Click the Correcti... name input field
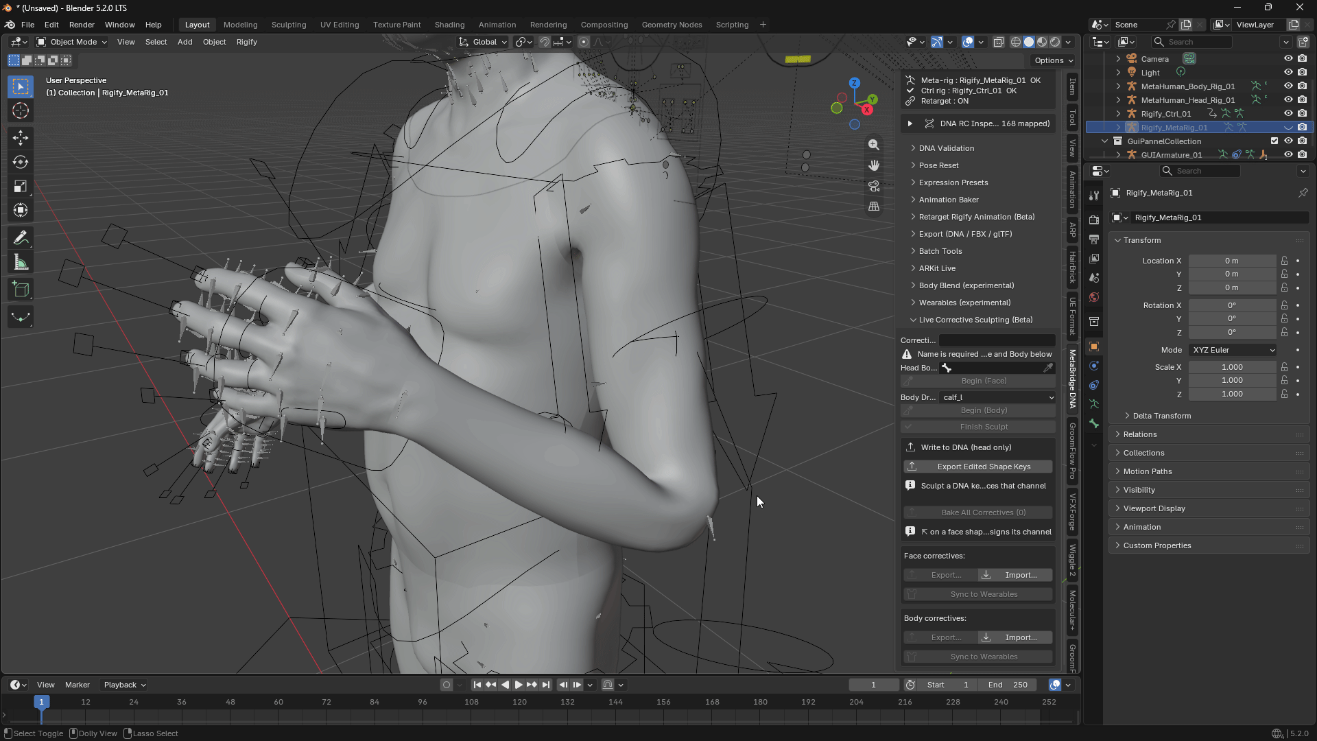The image size is (1317, 741). pyautogui.click(x=997, y=340)
